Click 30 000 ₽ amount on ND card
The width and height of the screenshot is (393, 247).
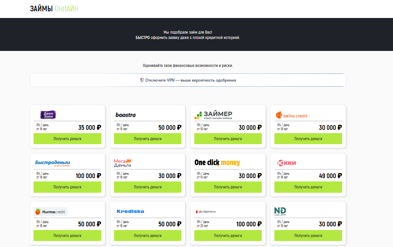330,224
